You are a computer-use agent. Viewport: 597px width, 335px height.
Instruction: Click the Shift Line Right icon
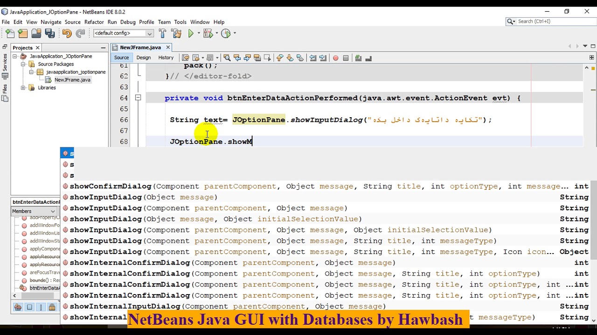323,58
